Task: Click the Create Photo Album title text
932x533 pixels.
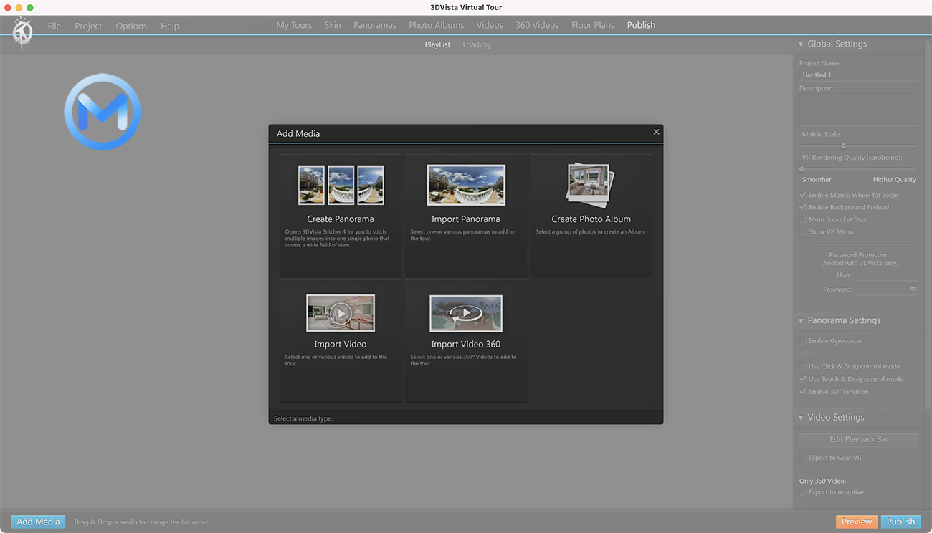Action: (591, 219)
